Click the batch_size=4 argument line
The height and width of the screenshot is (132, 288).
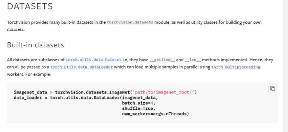click(x=137, y=103)
